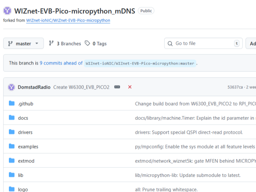Open the .github folder
Screen dimensions: 256x192
(x=26, y=104)
